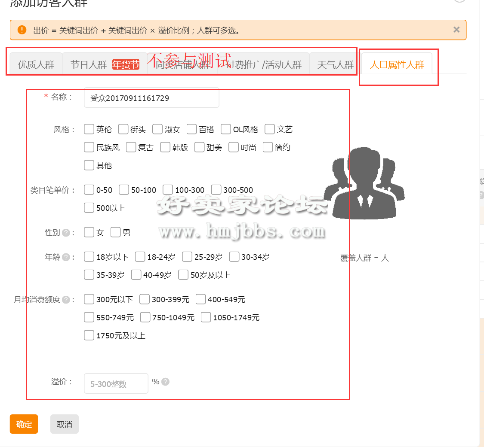484x447 pixels.
Task: Dismiss the orange bid formula notice
Action: point(456,30)
